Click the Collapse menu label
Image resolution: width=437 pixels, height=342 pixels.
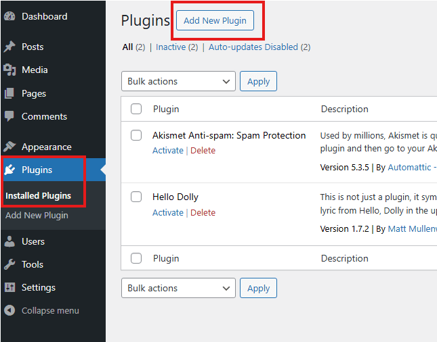50,311
